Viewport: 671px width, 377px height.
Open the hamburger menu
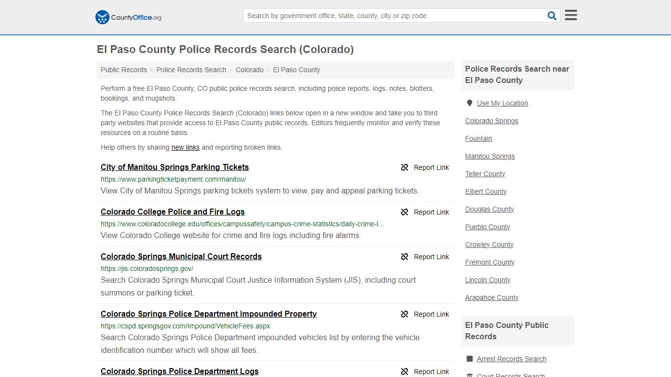click(571, 15)
